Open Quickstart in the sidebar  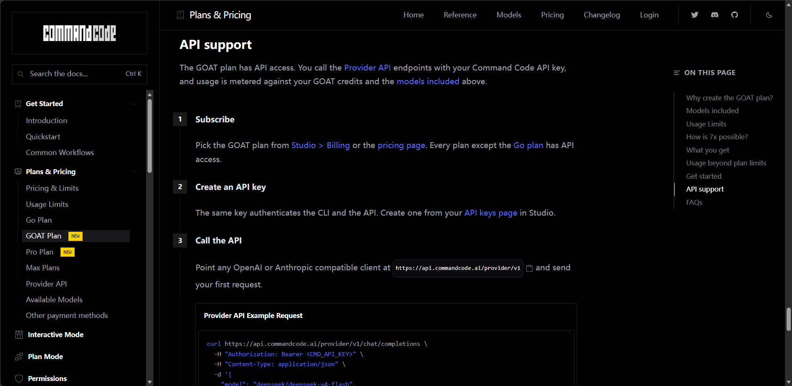43,137
